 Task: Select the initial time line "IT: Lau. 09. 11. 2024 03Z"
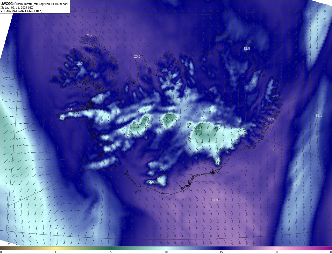pyautogui.click(x=16, y=8)
